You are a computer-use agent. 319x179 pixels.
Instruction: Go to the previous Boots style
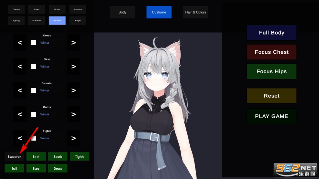[20, 114]
